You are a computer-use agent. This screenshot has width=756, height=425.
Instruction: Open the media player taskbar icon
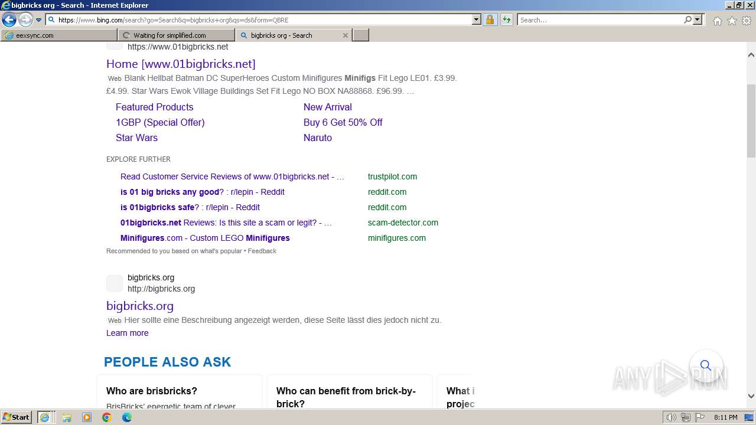click(87, 417)
